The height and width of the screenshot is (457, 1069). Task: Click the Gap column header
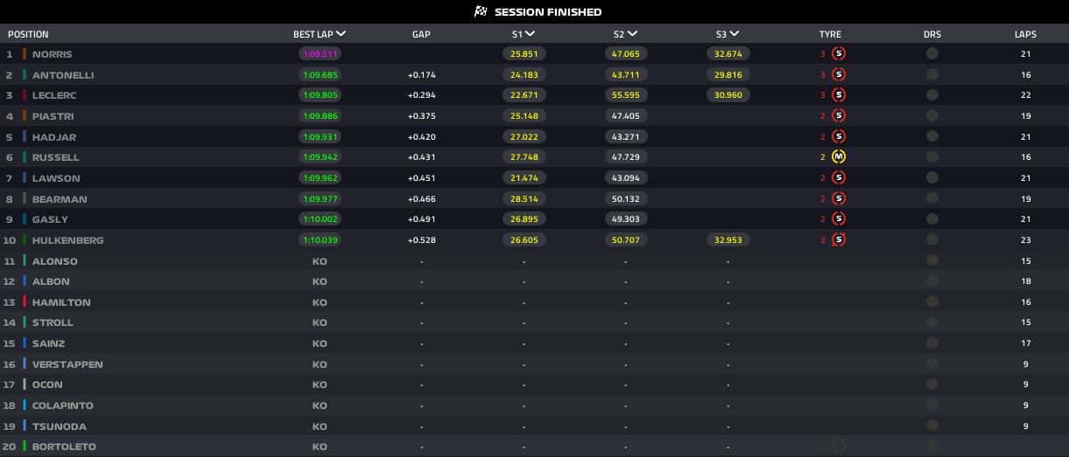pos(421,34)
